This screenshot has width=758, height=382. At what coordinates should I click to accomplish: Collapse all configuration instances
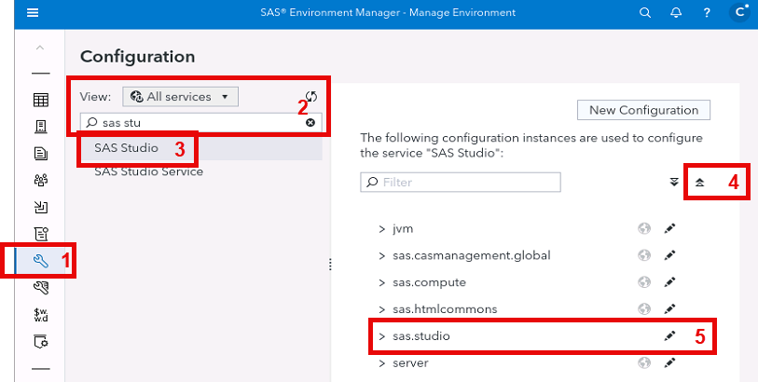tap(700, 183)
